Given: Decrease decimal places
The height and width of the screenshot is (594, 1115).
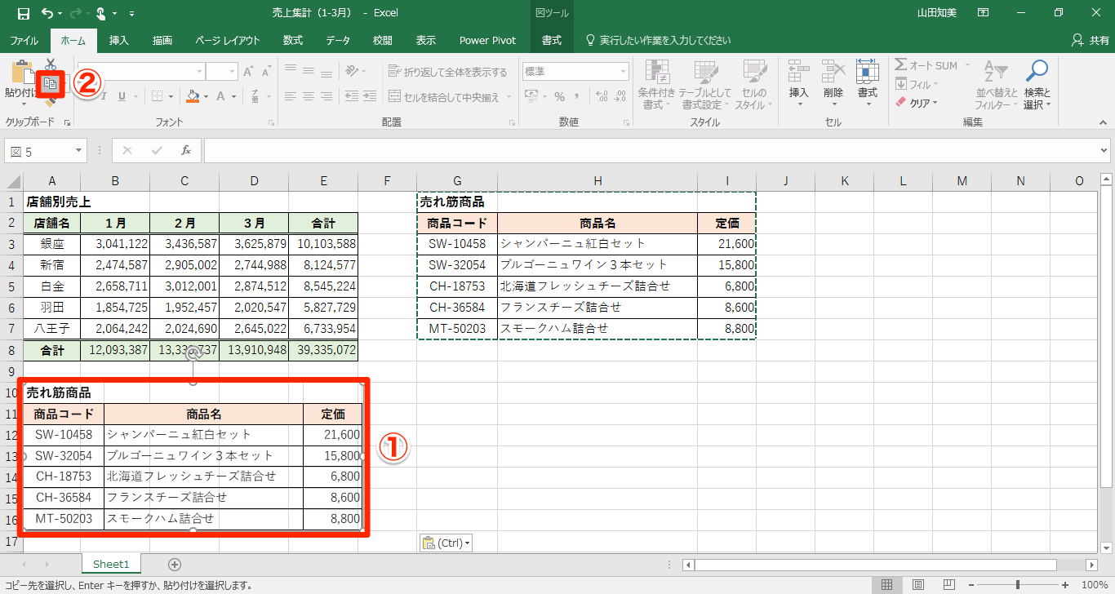Looking at the screenshot, I should [620, 96].
